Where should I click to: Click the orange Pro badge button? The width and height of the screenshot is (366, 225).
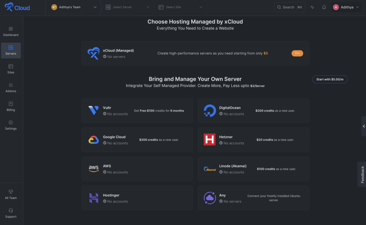pos(297,53)
